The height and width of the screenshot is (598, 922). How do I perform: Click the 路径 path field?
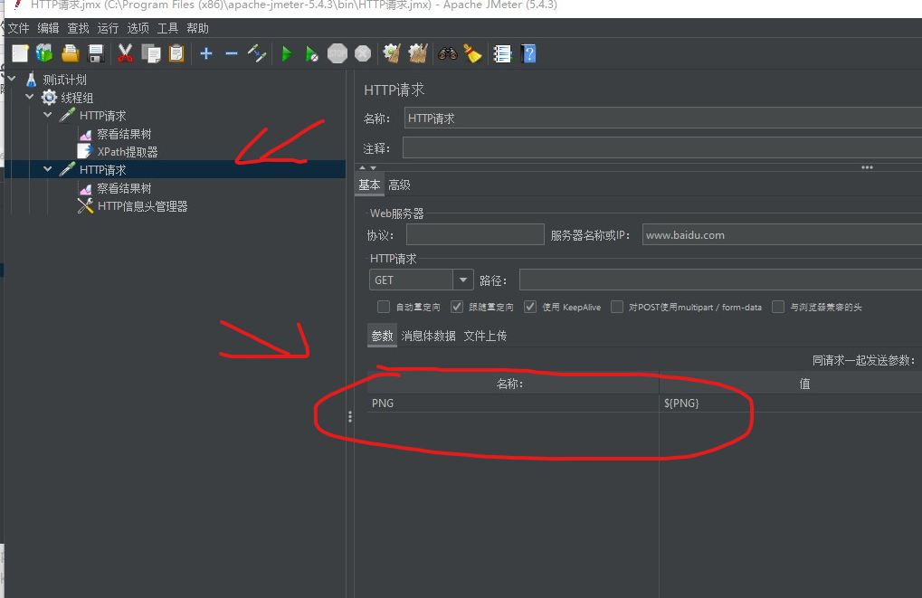(720, 280)
